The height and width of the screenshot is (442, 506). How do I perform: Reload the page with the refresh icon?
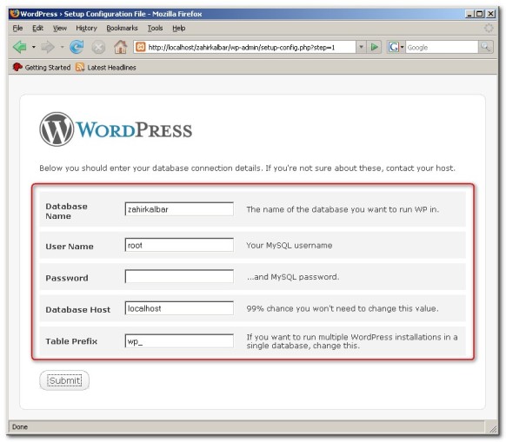click(x=77, y=47)
